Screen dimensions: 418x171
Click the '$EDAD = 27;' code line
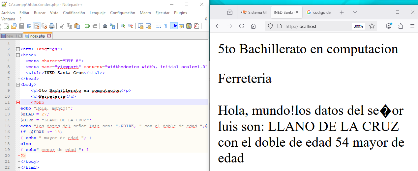click(x=35, y=114)
